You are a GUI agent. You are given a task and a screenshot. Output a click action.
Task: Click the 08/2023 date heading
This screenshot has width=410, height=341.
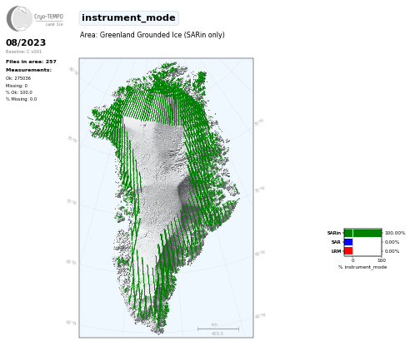(x=26, y=42)
